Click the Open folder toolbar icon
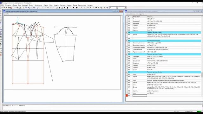Screen dimensions: 203x114 [x=4, y=8]
